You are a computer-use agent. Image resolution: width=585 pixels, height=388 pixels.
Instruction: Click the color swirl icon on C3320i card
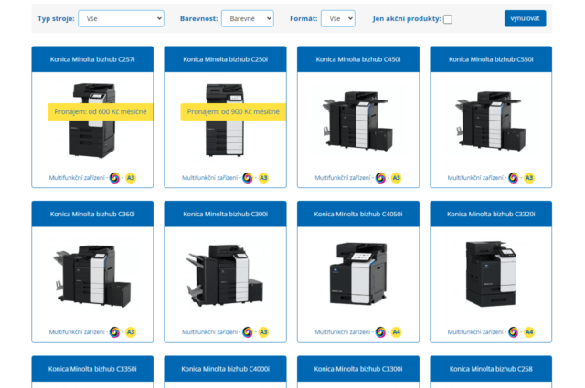click(513, 331)
